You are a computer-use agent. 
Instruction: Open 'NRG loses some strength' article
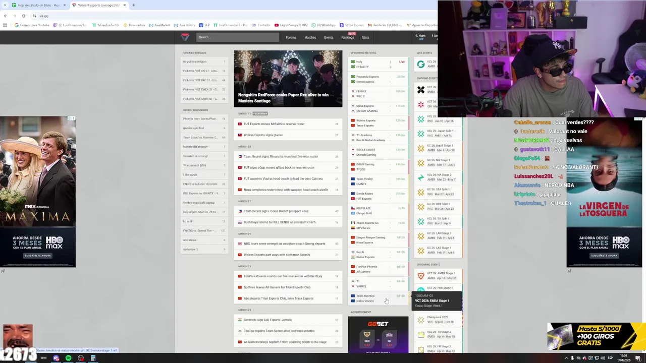pyautogui.click(x=288, y=244)
